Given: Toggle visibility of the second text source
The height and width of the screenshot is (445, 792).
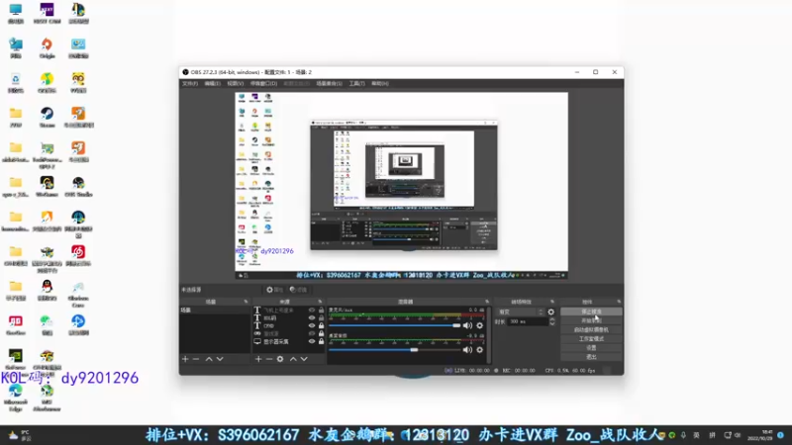Looking at the screenshot, I should pos(312,317).
